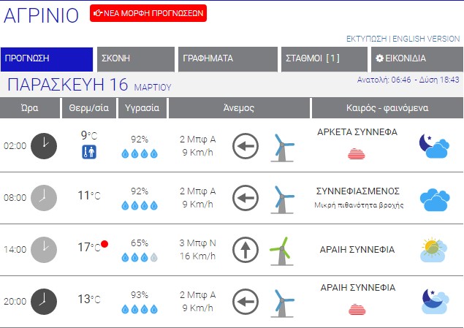Click the cloudy icon for 08:00

click(x=433, y=198)
